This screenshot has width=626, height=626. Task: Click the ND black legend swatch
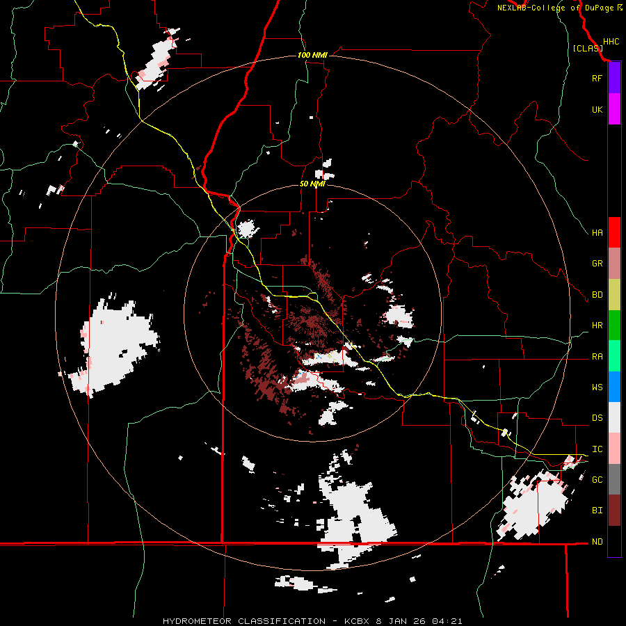614,541
